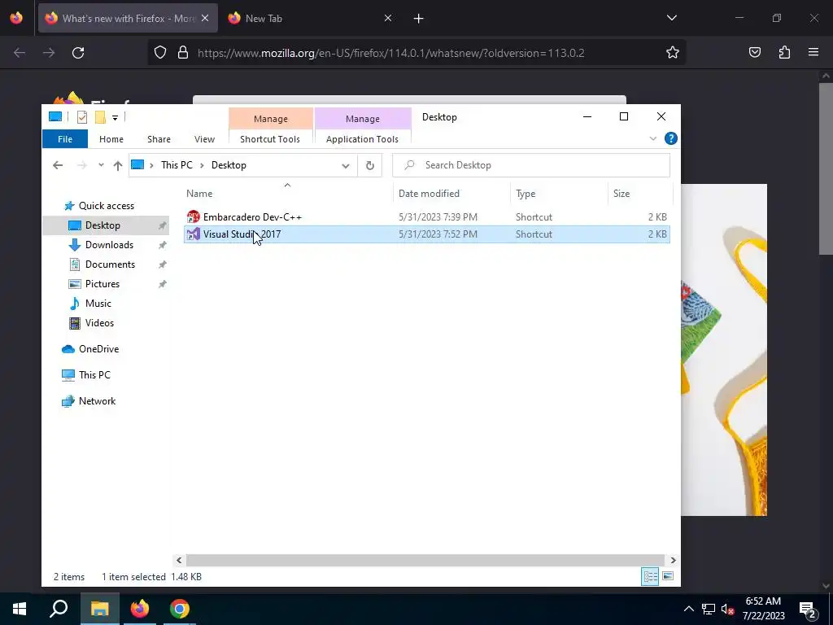
Task: Click This PC in the address breadcrumb
Action: tap(177, 165)
